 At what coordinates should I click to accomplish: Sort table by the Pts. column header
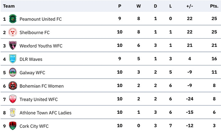click(x=214, y=6)
